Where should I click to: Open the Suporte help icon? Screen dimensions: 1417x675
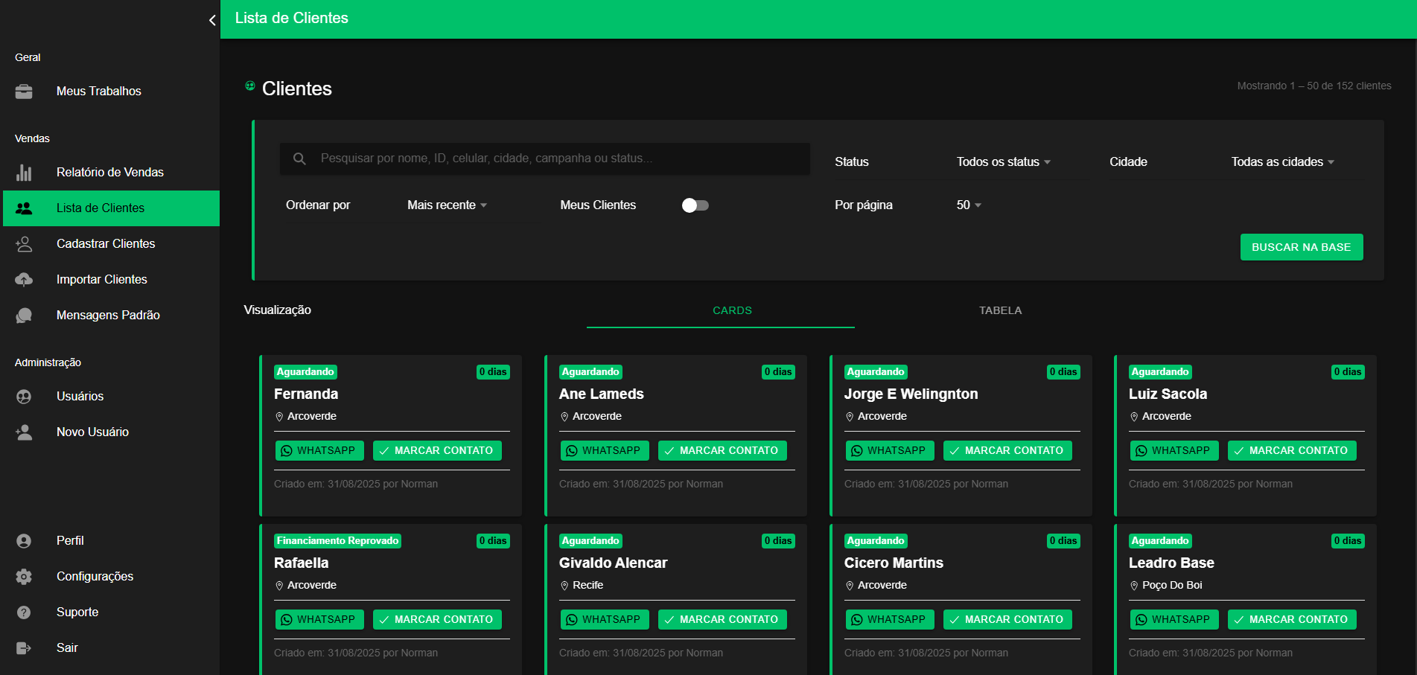[x=24, y=612]
